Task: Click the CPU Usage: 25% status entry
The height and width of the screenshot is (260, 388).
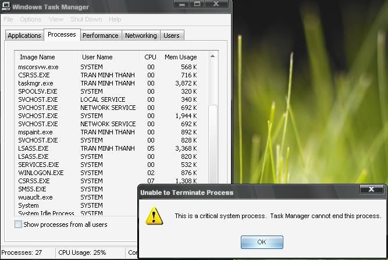Action: (x=82, y=252)
